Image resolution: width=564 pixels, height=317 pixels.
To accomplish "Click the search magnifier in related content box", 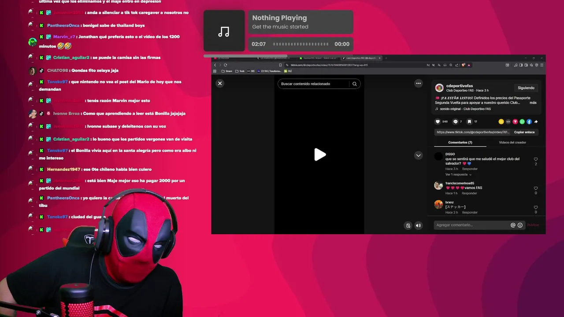I will (x=354, y=84).
